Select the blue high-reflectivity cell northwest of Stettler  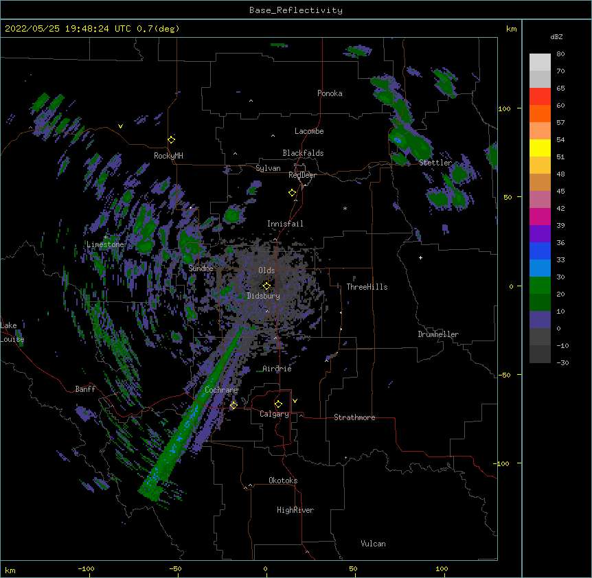click(397, 140)
